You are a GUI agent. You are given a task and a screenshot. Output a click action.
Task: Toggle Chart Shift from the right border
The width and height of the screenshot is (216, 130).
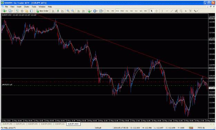[83, 11]
